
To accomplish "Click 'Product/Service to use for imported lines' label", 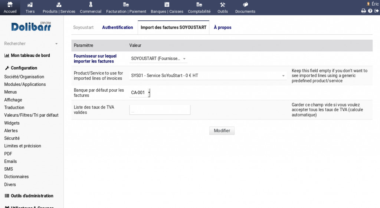I will [x=98, y=76].
